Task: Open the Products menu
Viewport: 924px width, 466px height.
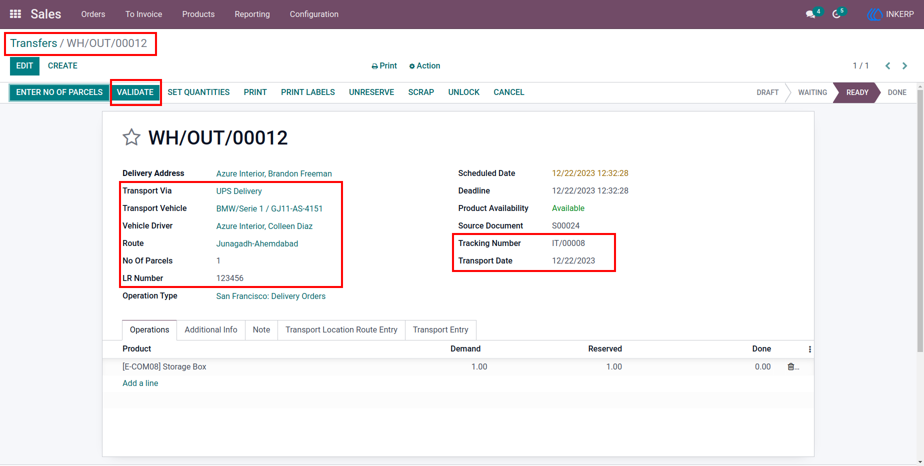Action: [x=198, y=14]
